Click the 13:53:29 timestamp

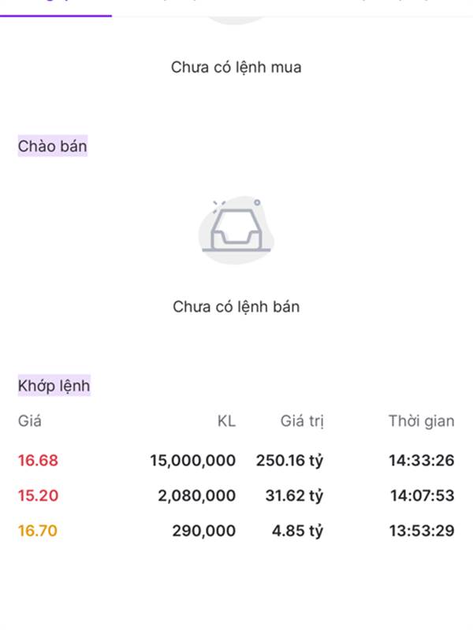[x=421, y=532]
